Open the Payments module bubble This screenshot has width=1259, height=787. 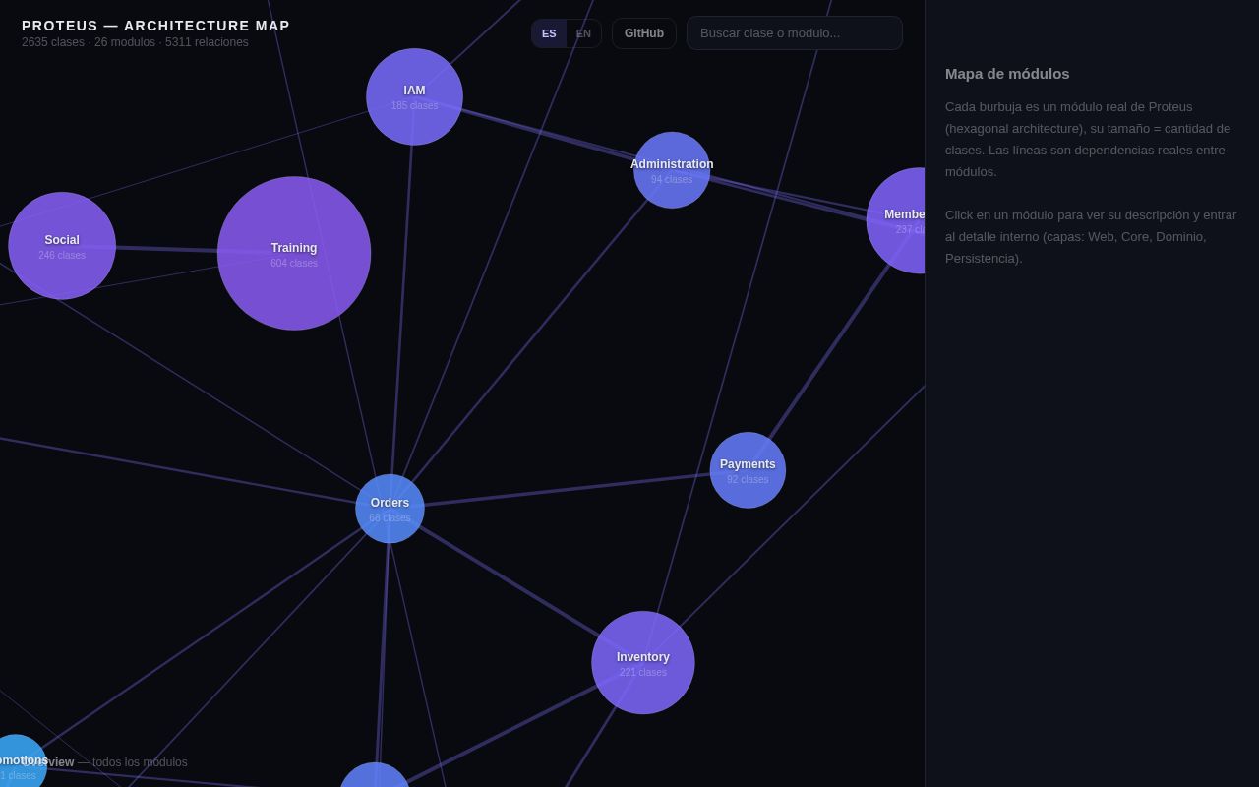pyautogui.click(x=748, y=470)
